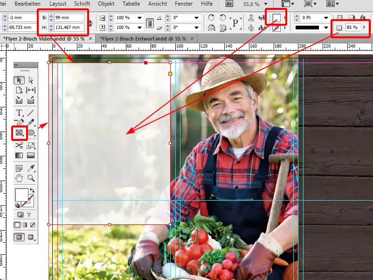This screenshot has width=373, height=280.
Task: Select the Type tool
Action: pos(19,112)
